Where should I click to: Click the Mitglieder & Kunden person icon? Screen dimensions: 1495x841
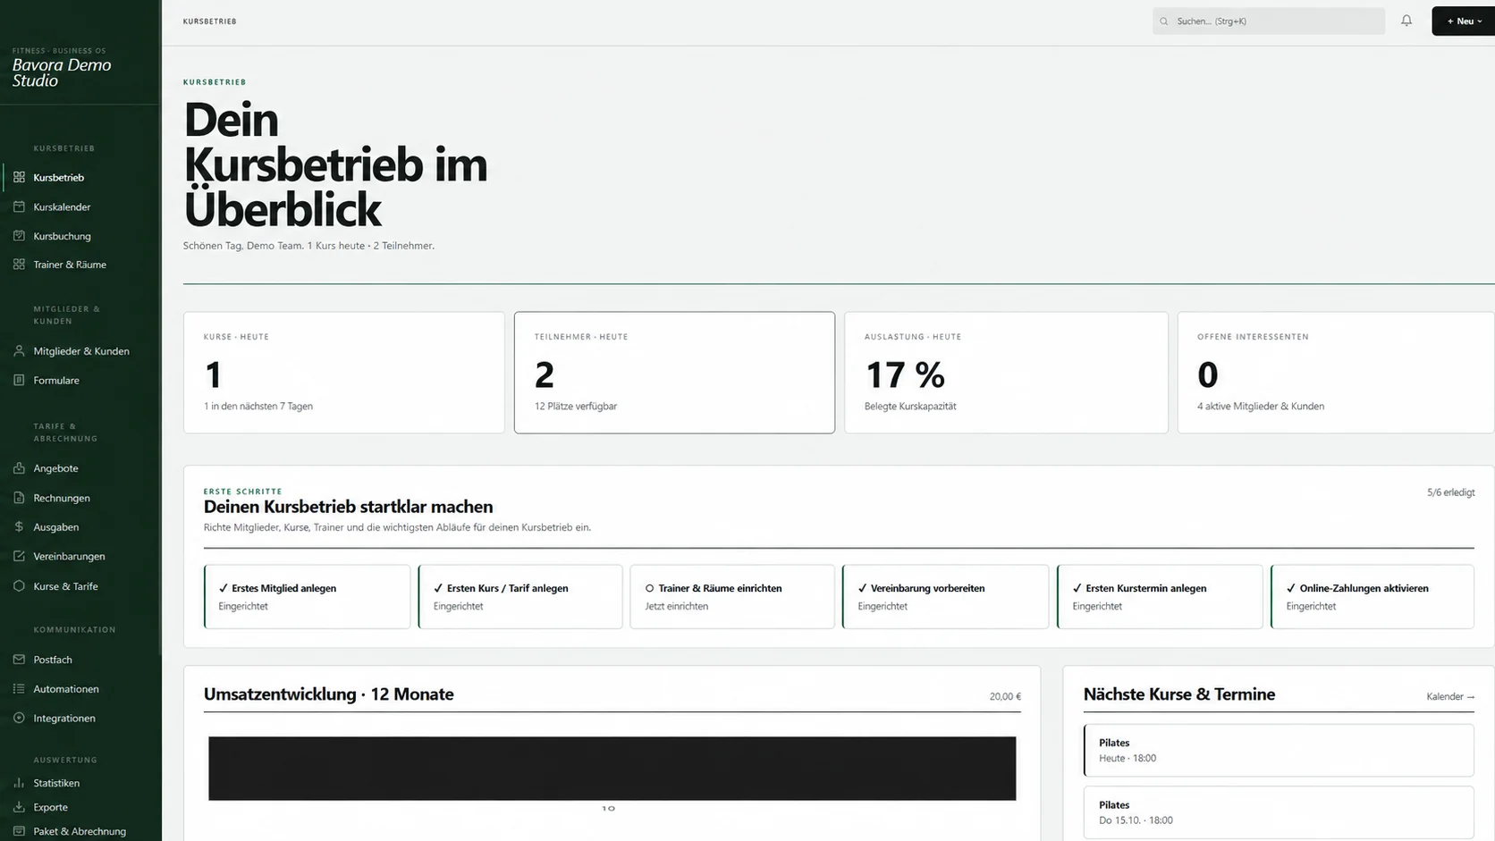pyautogui.click(x=19, y=351)
